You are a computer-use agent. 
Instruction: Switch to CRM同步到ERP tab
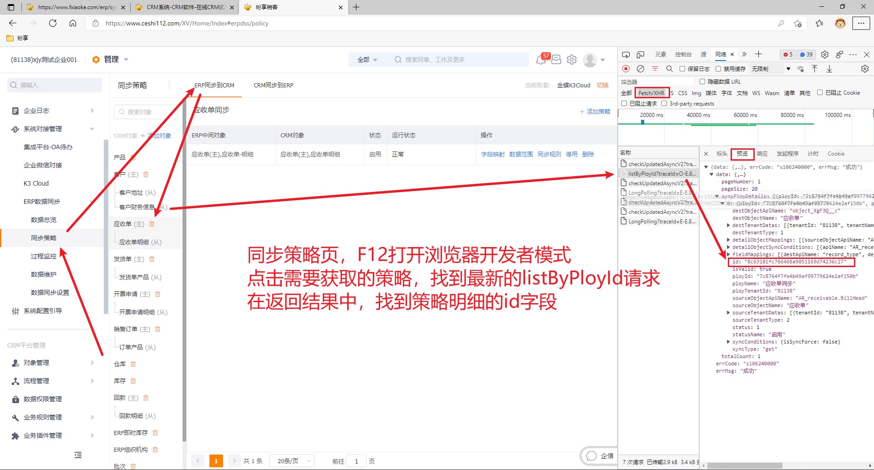pyautogui.click(x=274, y=85)
